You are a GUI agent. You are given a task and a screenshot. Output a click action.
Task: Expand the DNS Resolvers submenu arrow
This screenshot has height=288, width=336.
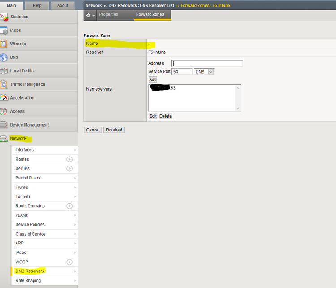(75, 271)
